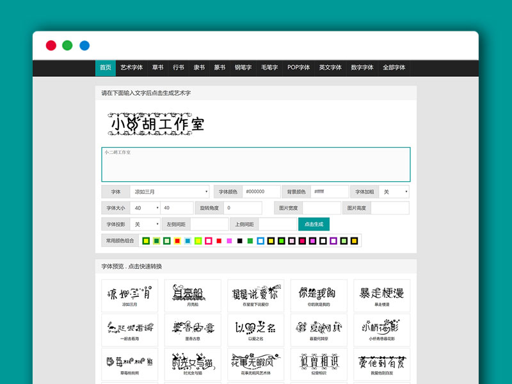This screenshot has height=384, width=512.
Task: Open the 字体大小 size dropdown
Action: pyautogui.click(x=147, y=207)
